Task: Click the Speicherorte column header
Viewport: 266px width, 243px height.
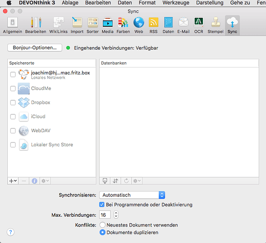Action: point(52,63)
